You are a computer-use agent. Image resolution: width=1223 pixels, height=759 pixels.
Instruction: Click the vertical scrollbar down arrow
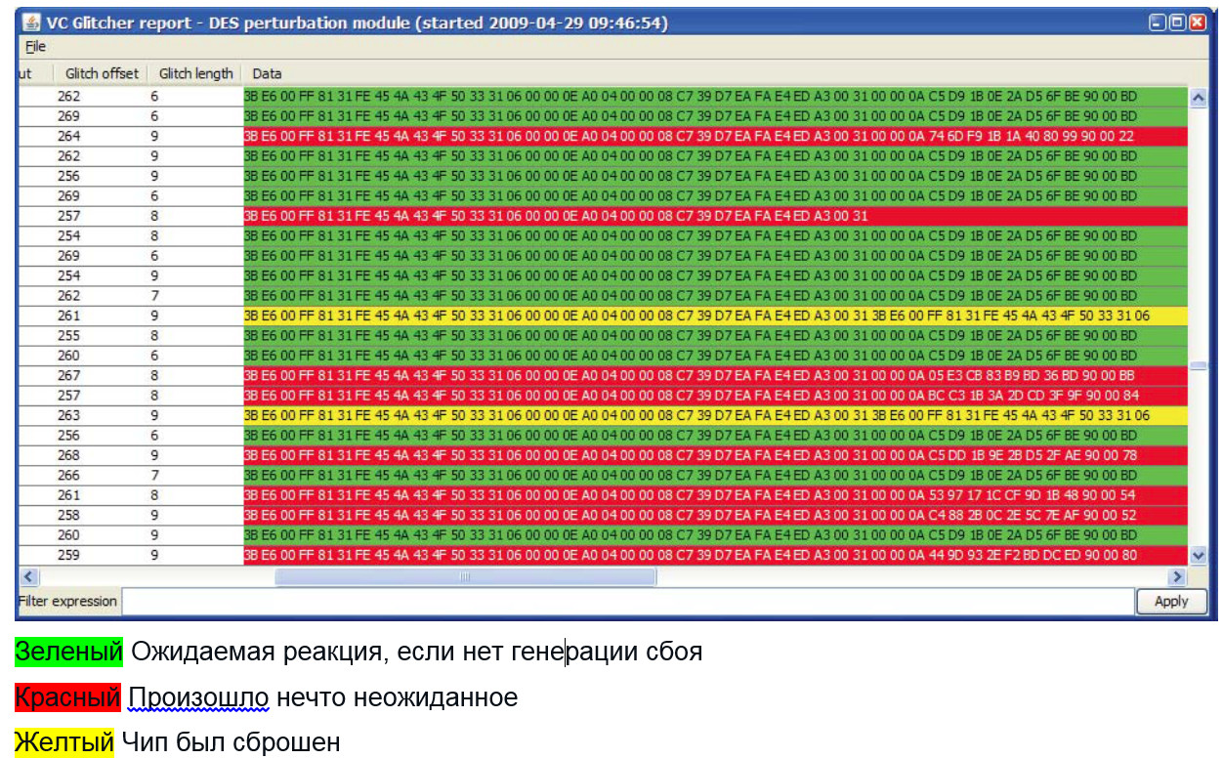click(x=1200, y=555)
